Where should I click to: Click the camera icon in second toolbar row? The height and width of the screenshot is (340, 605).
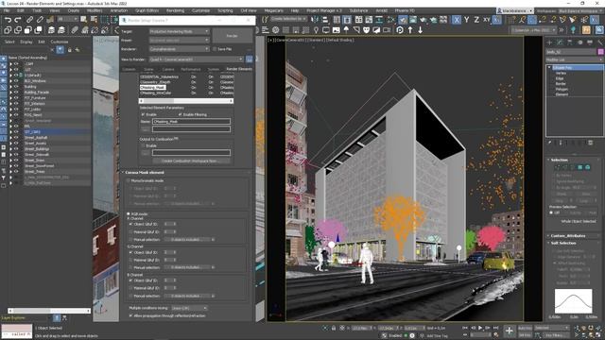pyautogui.click(x=387, y=29)
